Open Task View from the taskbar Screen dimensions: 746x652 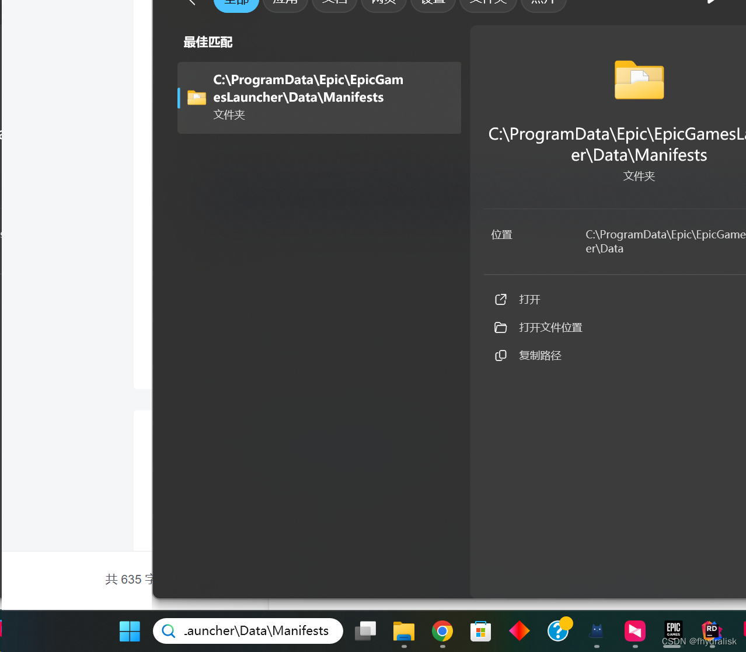[x=365, y=631]
